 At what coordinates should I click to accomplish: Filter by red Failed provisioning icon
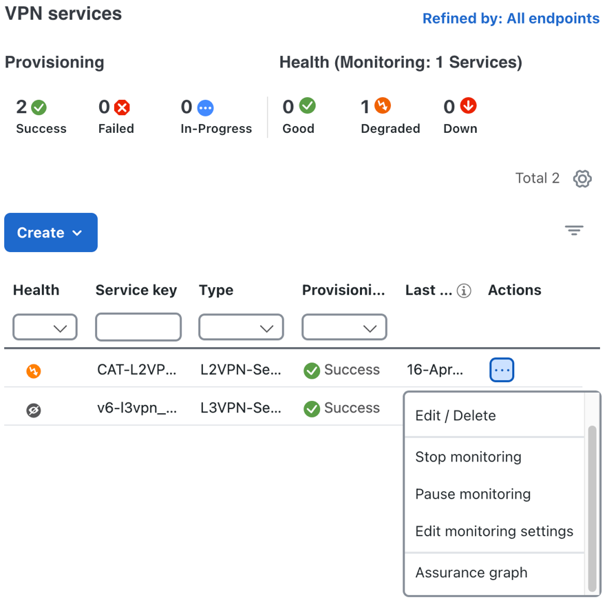pos(123,107)
